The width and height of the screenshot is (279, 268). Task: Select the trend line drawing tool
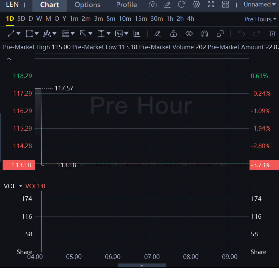[x=11, y=33]
